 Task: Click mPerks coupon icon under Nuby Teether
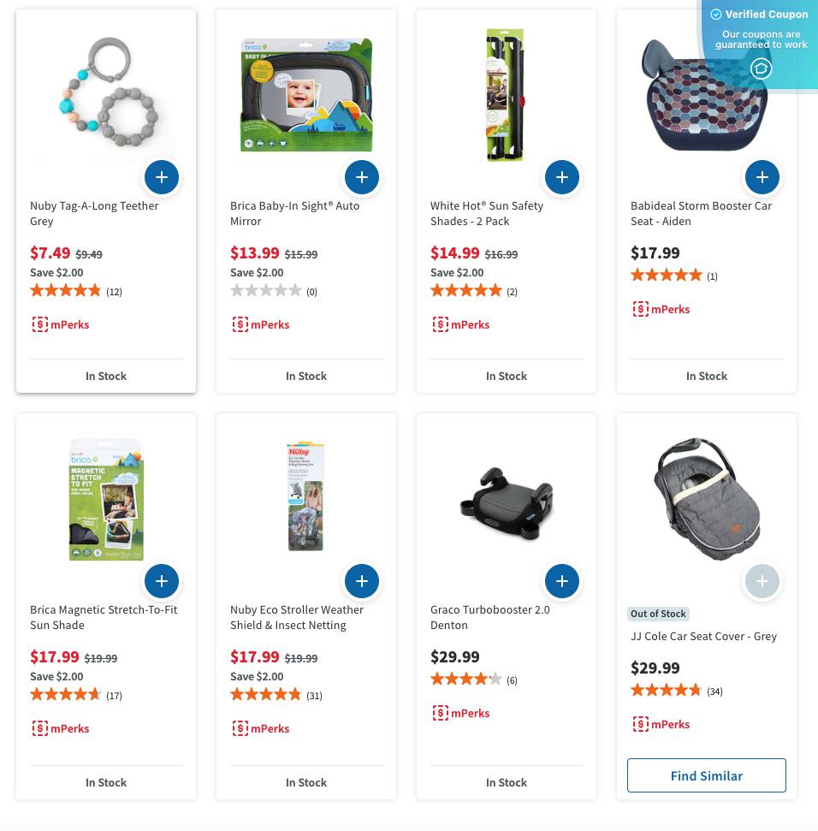point(40,324)
